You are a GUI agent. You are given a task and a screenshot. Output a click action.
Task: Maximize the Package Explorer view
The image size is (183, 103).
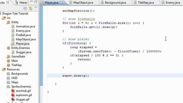pos(36,2)
